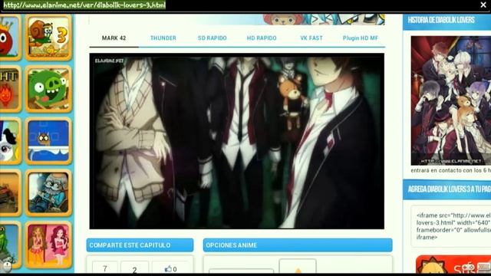Viewport: 491px width, 276px height.
Task: Open the Snail Bob 3 game icon
Action: pyautogui.click(x=48, y=38)
